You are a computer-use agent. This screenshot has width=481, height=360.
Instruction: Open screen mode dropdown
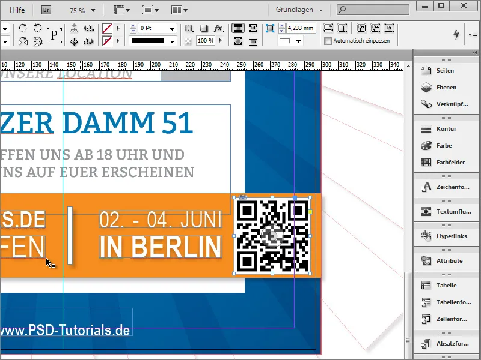pyautogui.click(x=150, y=10)
